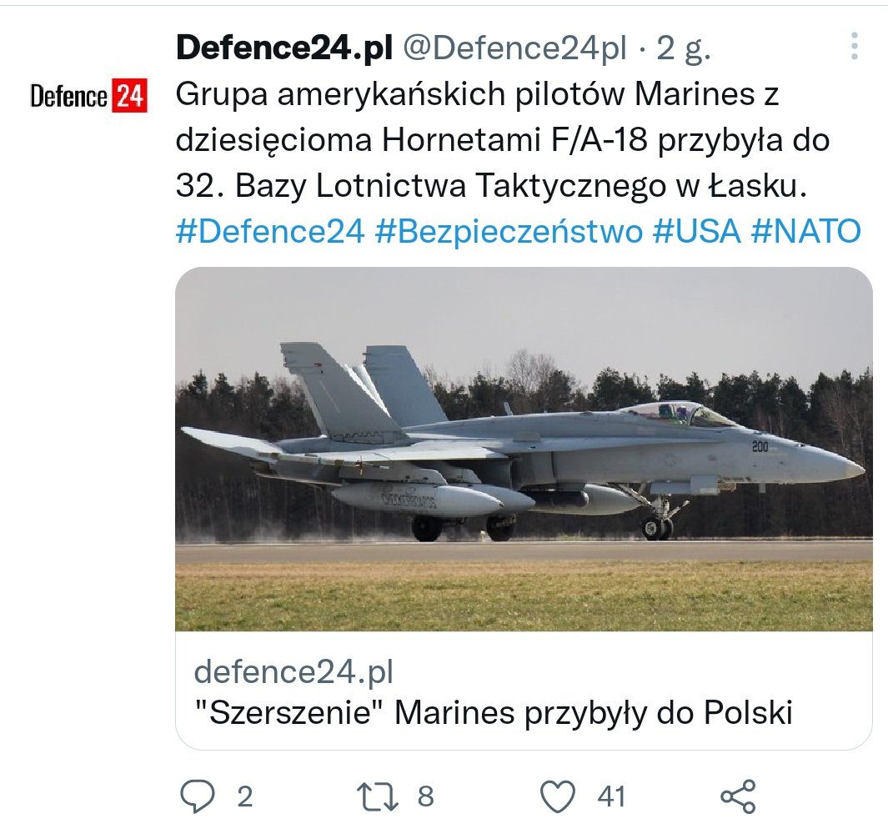Follow the #USA hashtag link

click(x=696, y=232)
